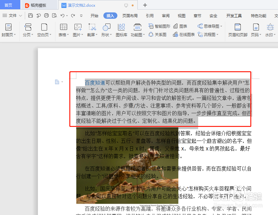
Task: Insert a cover page (封面页)
Action: (8, 30)
